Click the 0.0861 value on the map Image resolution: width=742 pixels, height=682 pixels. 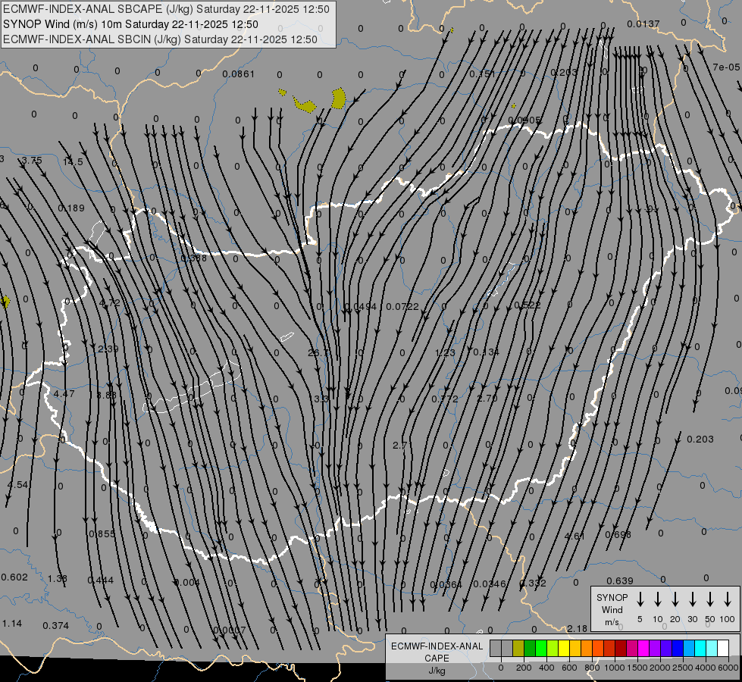[x=238, y=74]
